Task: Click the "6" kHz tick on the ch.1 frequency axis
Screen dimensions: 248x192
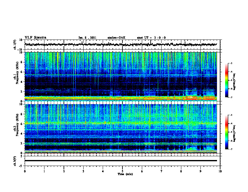Action: tap(22, 72)
